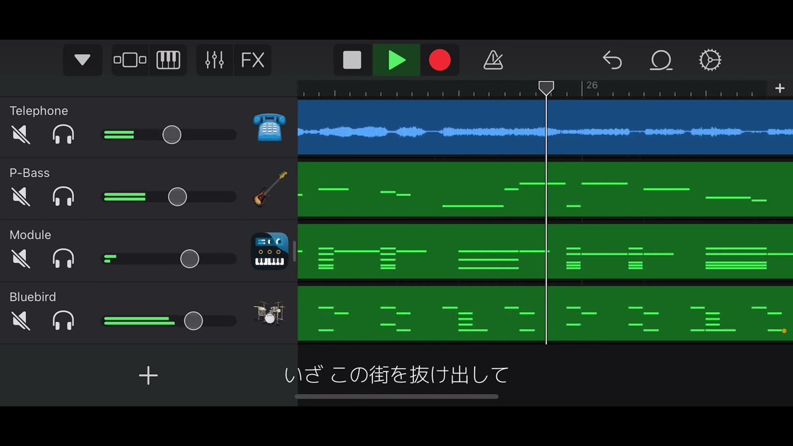Viewport: 793px width, 446px height.
Task: Solo the Bluebird drum track
Action: point(63,320)
